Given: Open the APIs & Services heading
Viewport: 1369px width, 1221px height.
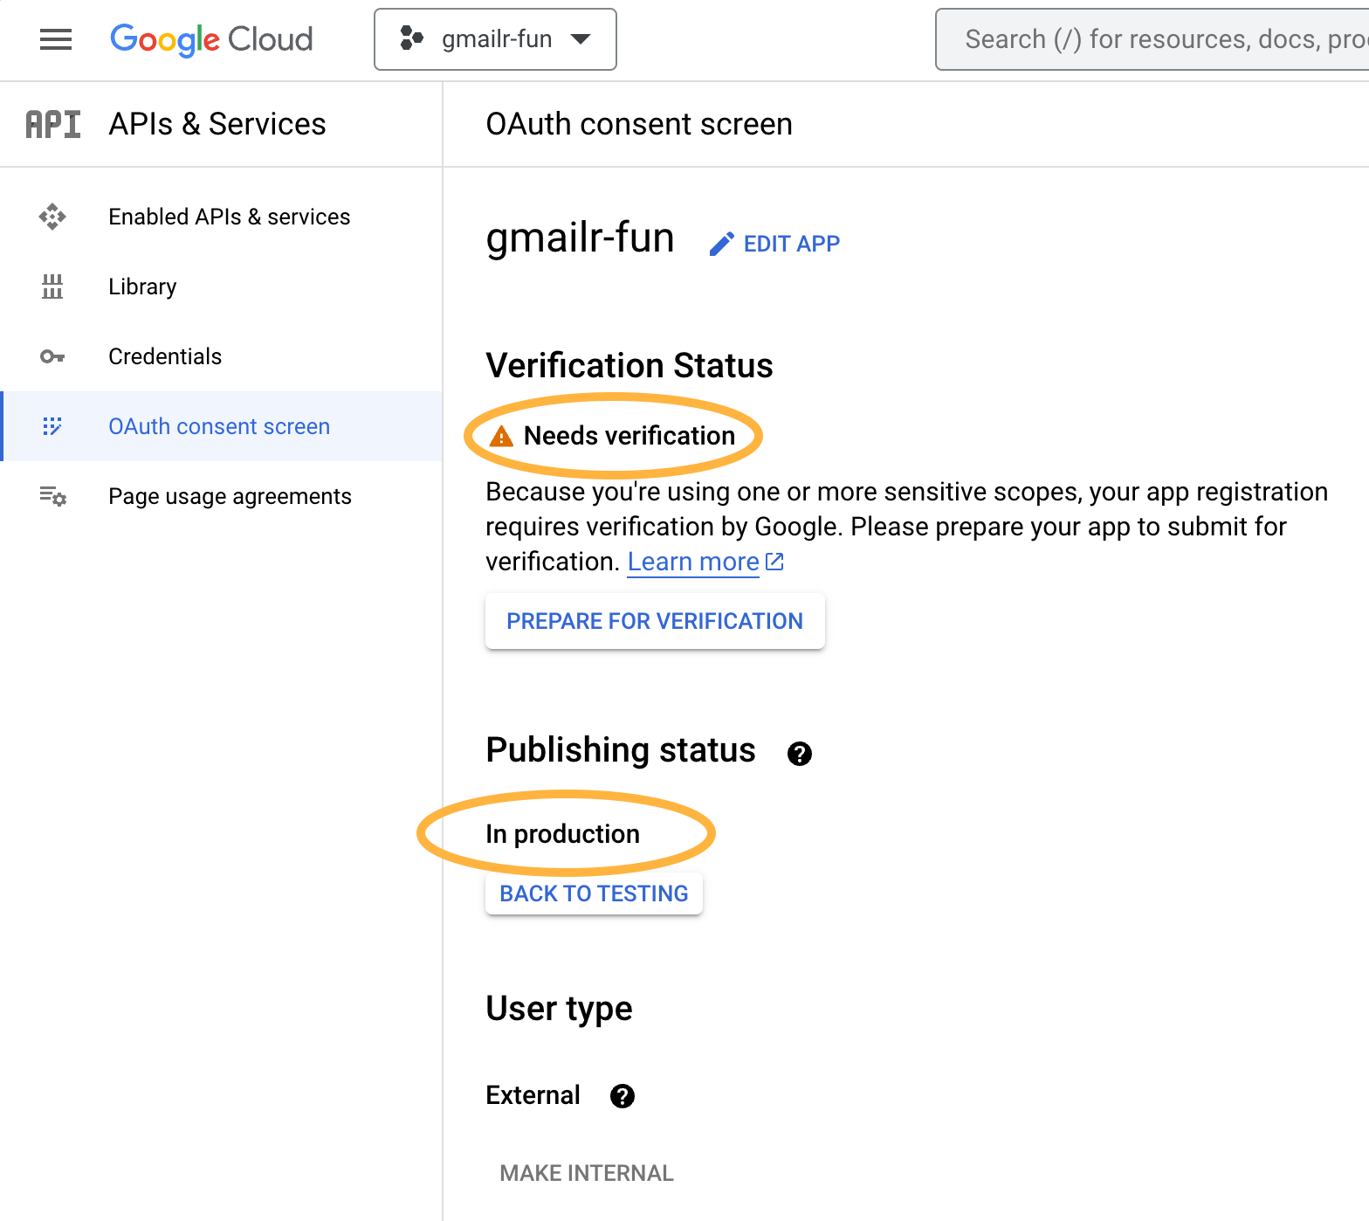Looking at the screenshot, I should pos(217,124).
